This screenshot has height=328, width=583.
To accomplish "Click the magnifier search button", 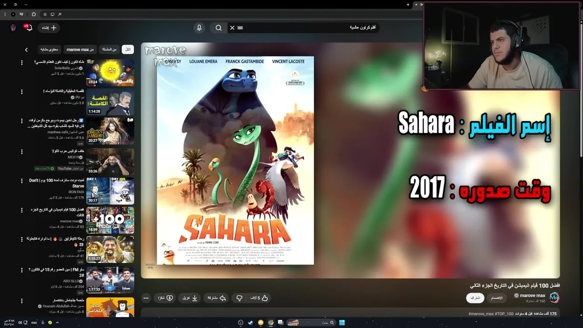I will coord(219,28).
